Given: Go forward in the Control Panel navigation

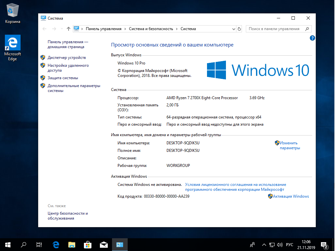Looking at the screenshot, I should point(54,29).
